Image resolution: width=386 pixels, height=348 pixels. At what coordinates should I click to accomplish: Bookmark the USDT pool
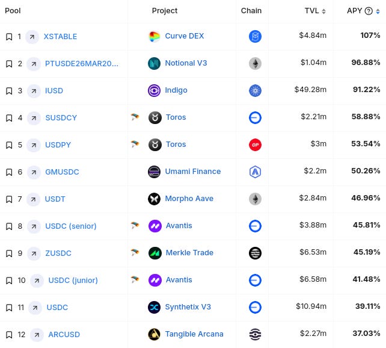point(9,199)
